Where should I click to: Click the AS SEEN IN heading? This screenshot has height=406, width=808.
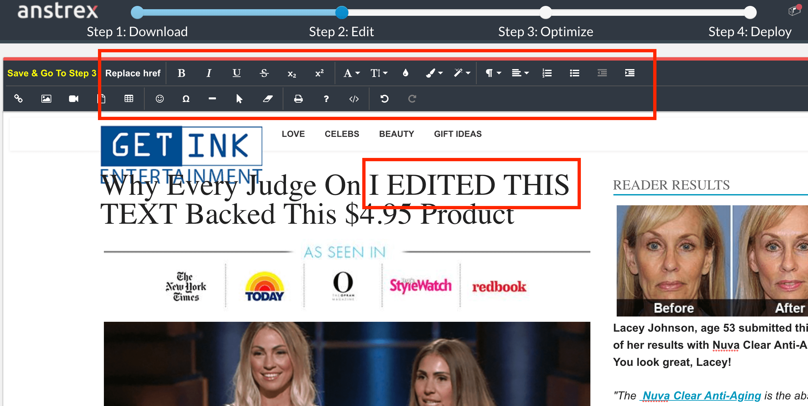pyautogui.click(x=345, y=252)
